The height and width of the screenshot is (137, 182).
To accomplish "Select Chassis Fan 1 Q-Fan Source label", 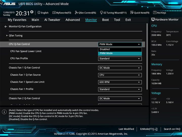I will point(26,75).
